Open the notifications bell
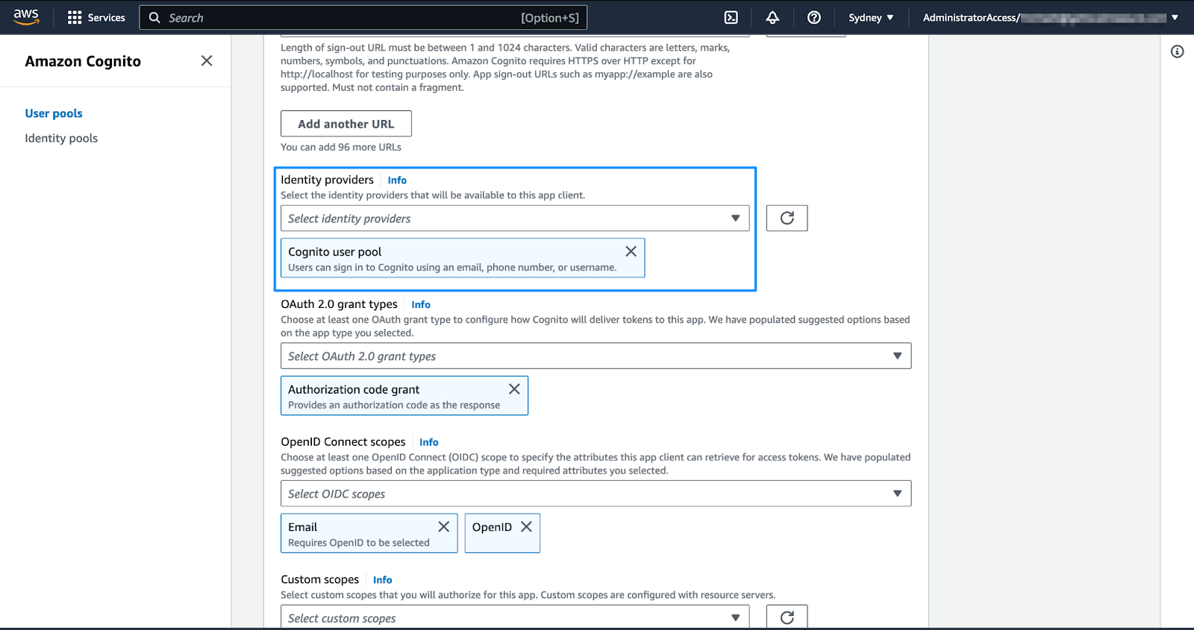The image size is (1194, 630). point(772,17)
